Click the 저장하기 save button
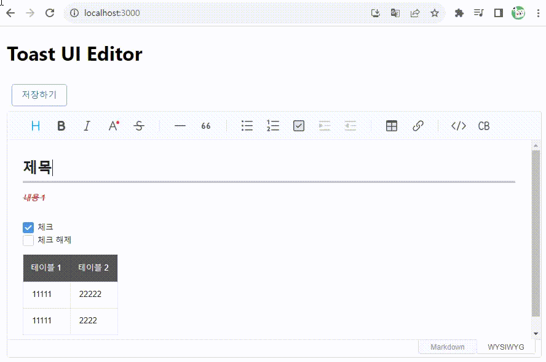Image resolution: width=546 pixels, height=362 pixels. [x=39, y=95]
